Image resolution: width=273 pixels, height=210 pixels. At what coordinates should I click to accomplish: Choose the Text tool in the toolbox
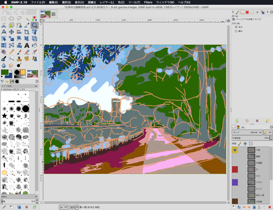(x=27, y=45)
